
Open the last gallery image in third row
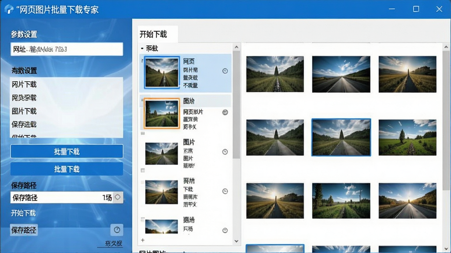pyautogui.click(x=407, y=201)
